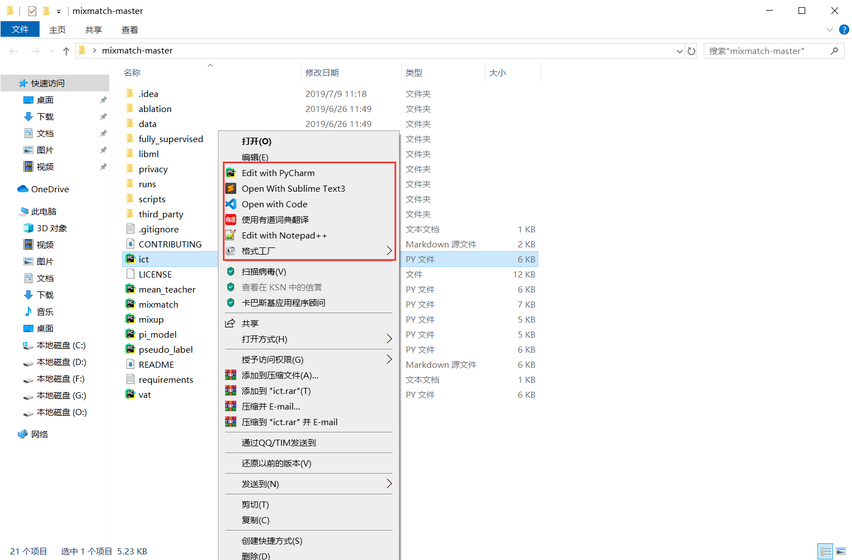Expand the 格式工厂 submenu arrow
The height and width of the screenshot is (560, 852).
click(x=389, y=251)
